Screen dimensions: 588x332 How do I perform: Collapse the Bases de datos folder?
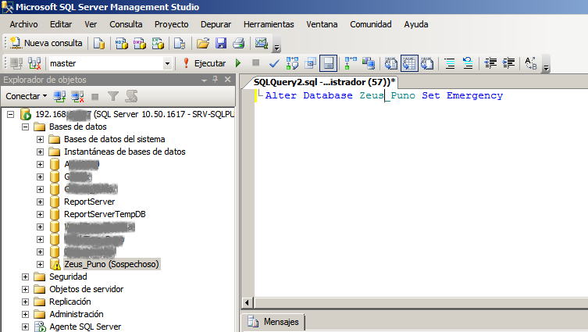point(25,127)
